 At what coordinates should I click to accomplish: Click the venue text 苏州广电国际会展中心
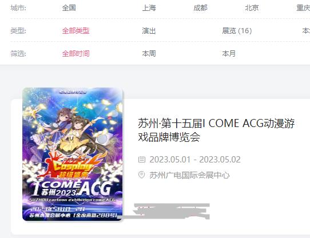coord(189,175)
